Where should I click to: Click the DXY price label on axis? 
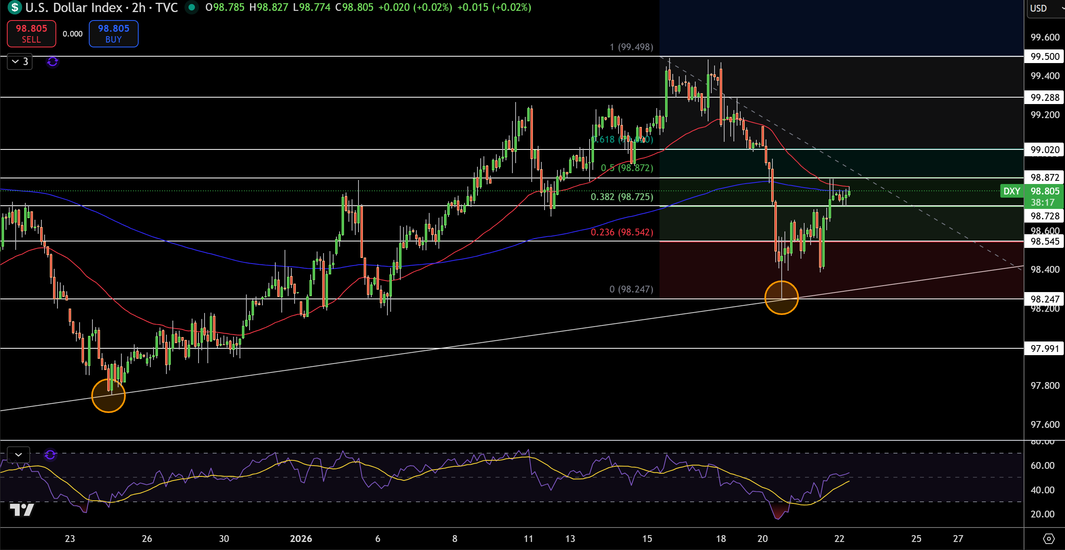1012,191
